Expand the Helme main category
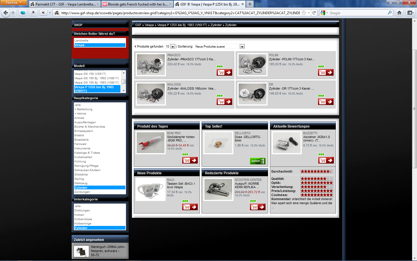This screenshot has width=417, height=261. click(80, 114)
